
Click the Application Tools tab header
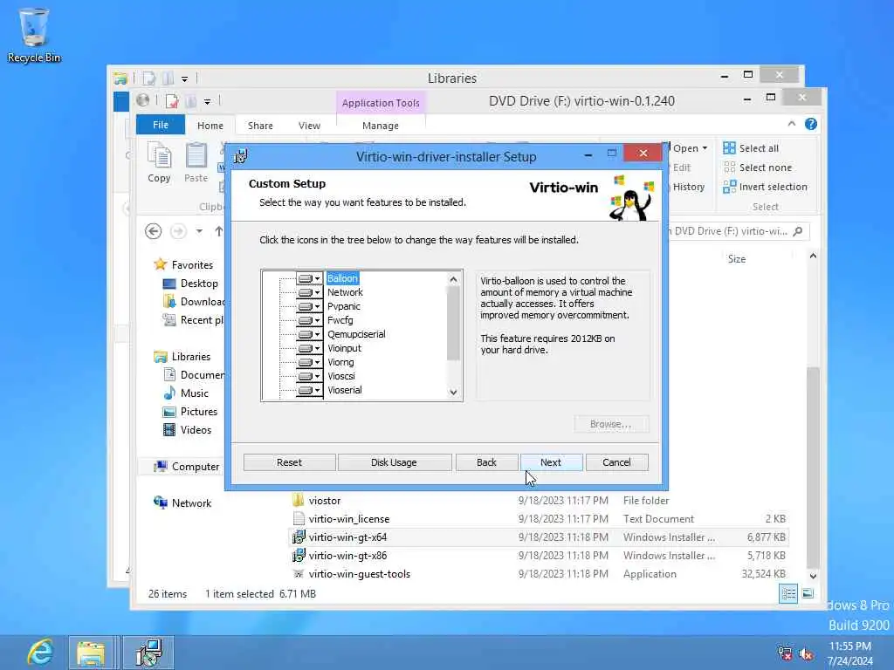(381, 103)
